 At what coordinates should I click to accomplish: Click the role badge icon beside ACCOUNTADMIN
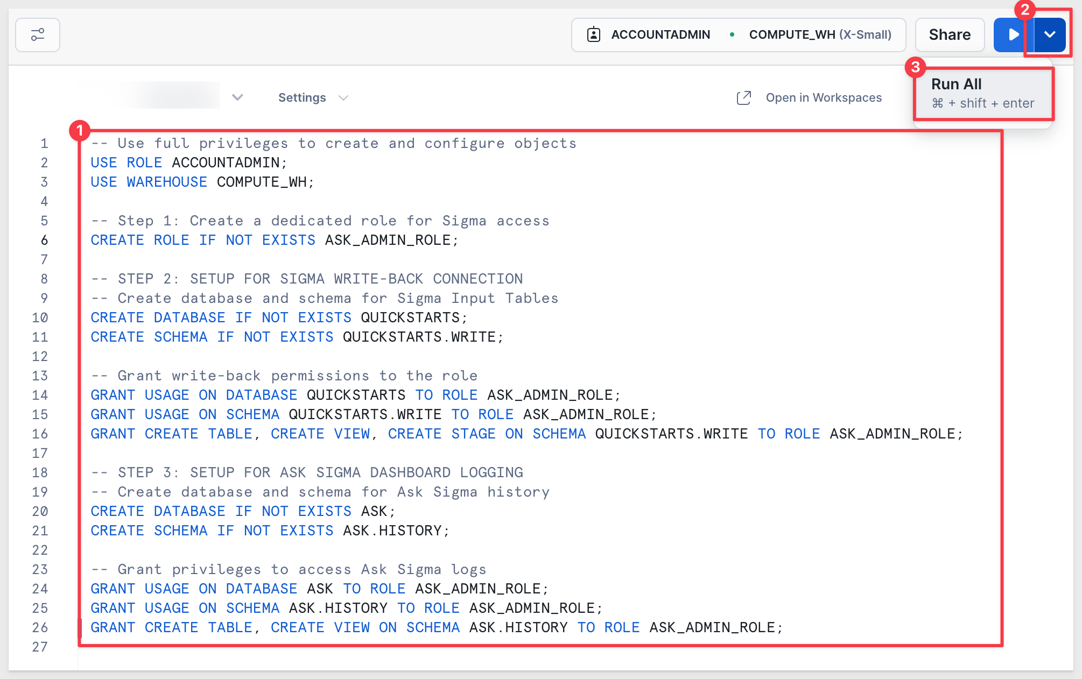[x=594, y=35]
